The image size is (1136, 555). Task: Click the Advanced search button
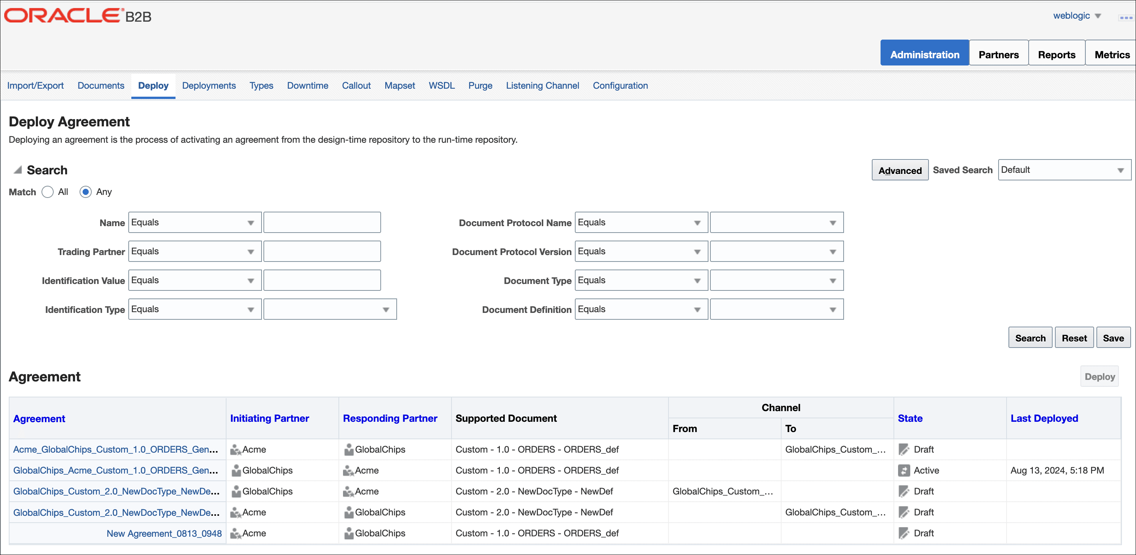click(x=900, y=170)
